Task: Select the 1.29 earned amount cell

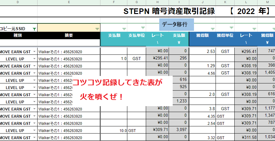Action: [202, 66]
